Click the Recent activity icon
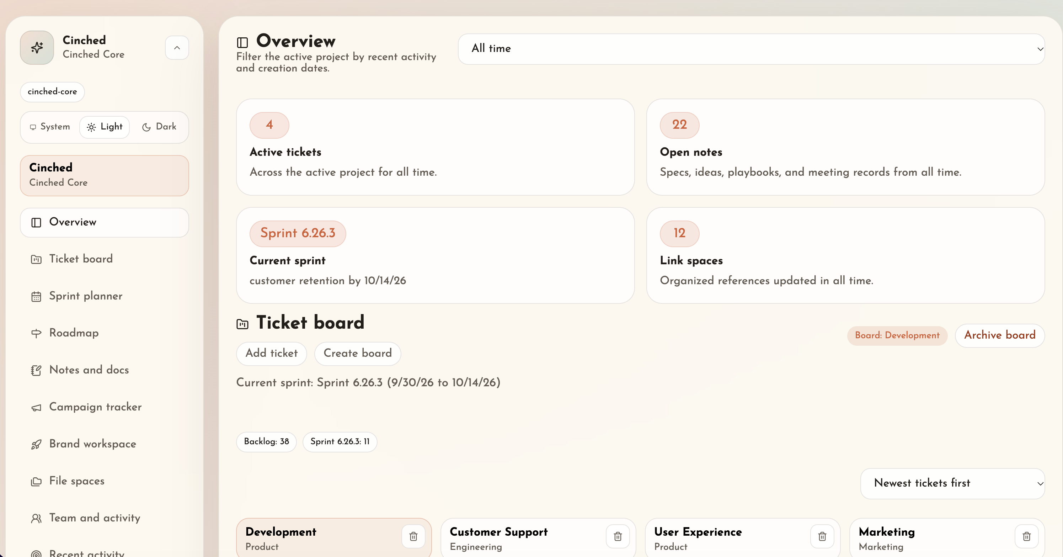 [x=36, y=554]
